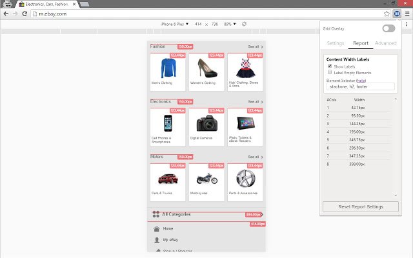Open Men's Clothing category card

coord(168,72)
